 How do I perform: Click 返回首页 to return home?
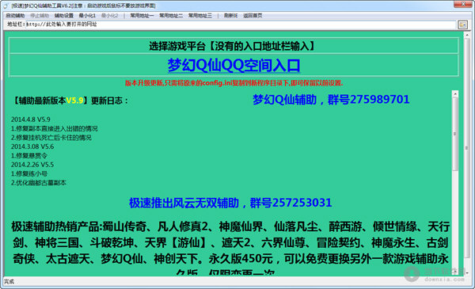coord(253,16)
